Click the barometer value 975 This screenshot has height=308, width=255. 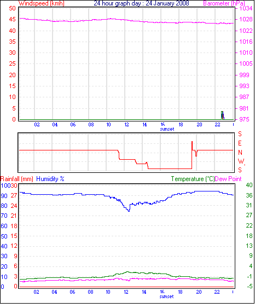[244, 119]
